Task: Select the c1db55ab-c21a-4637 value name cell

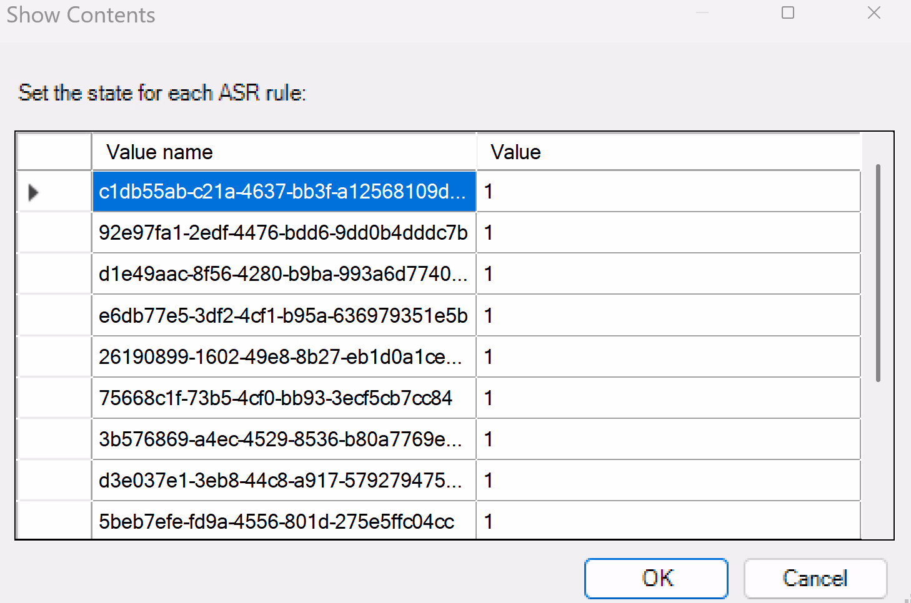Action: tap(284, 192)
